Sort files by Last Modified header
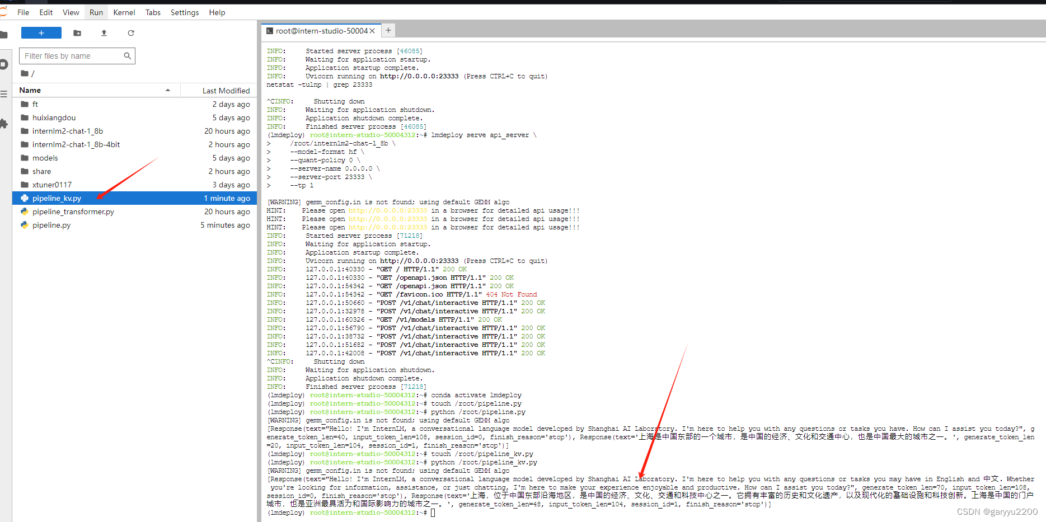Viewport: 1046px width, 522px height. (219, 90)
